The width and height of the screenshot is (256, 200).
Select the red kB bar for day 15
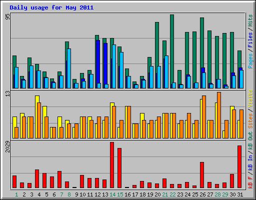[119, 168]
